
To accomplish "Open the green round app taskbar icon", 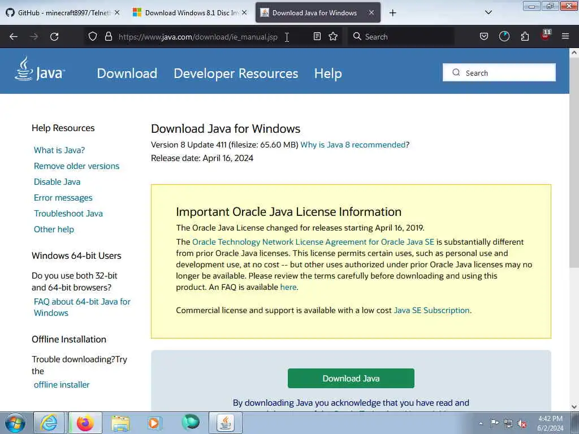I will [x=191, y=422].
